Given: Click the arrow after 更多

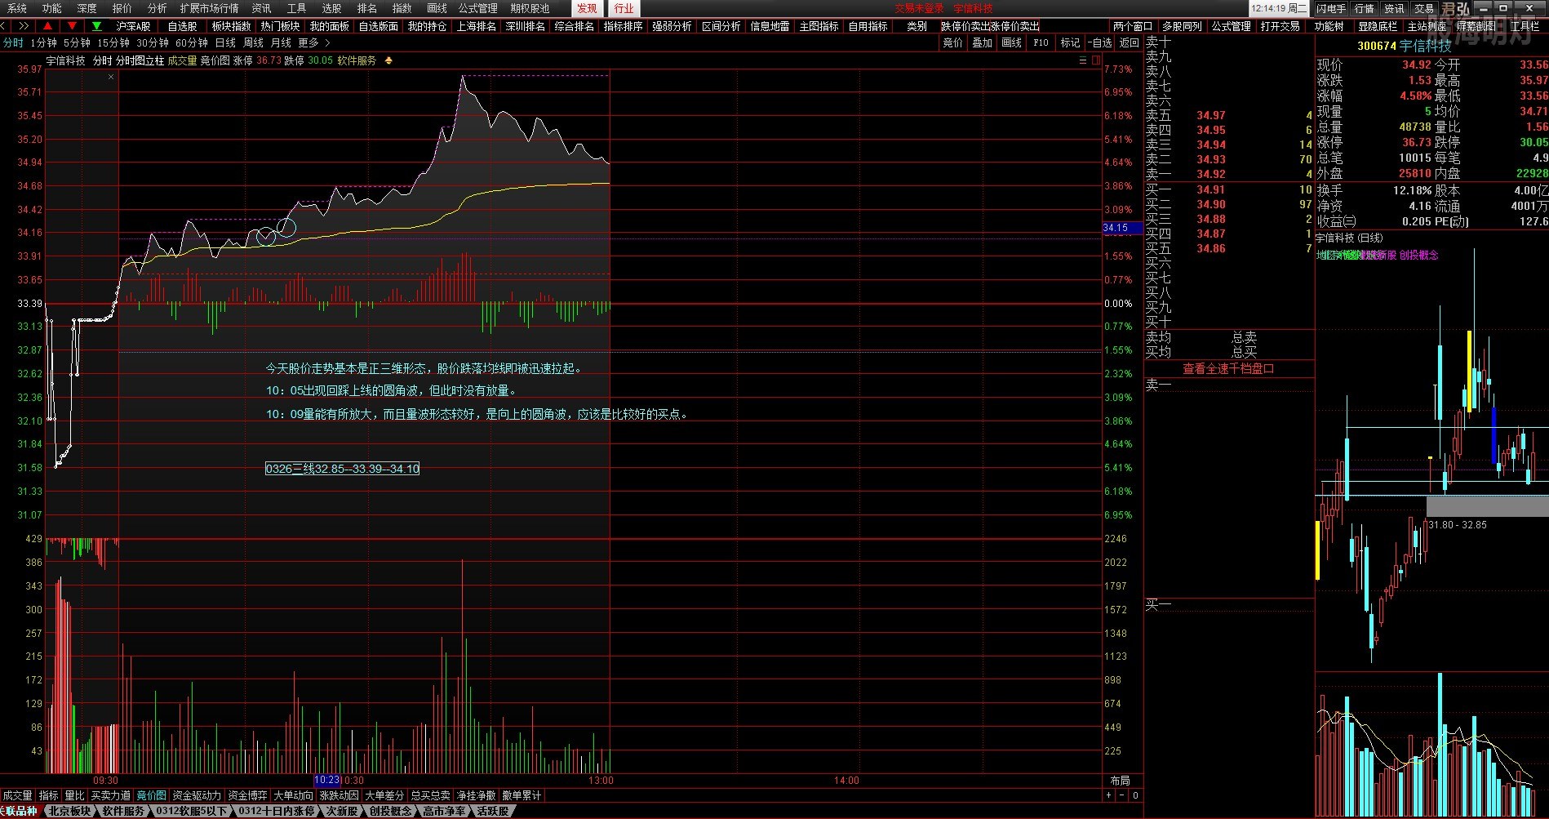Looking at the screenshot, I should point(327,42).
